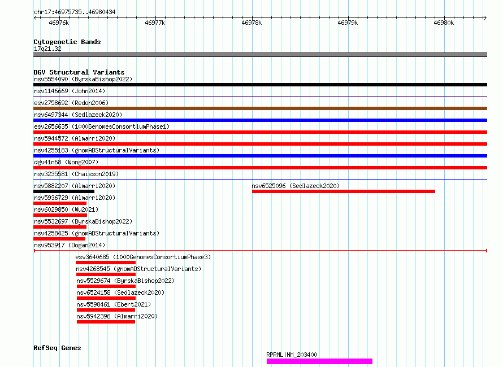Click the blue nsv6497344 Sedlazeck2020 bar
Viewport: 503px width, 367px height.
point(260,120)
